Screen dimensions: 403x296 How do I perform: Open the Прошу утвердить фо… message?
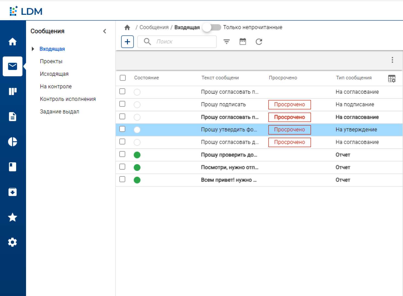point(229,130)
